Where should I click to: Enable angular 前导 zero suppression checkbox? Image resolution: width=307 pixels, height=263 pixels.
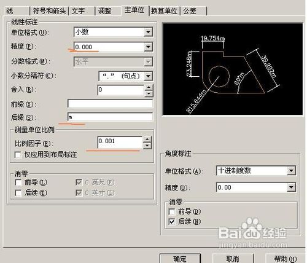[172, 211]
